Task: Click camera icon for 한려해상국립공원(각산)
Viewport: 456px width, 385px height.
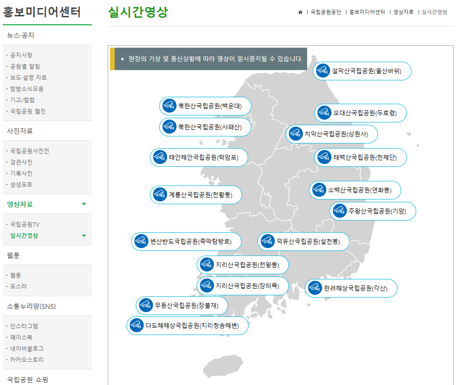Action: coord(315,288)
